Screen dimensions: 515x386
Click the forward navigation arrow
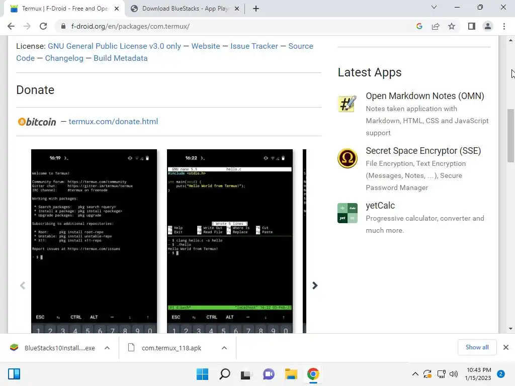(x=27, y=26)
